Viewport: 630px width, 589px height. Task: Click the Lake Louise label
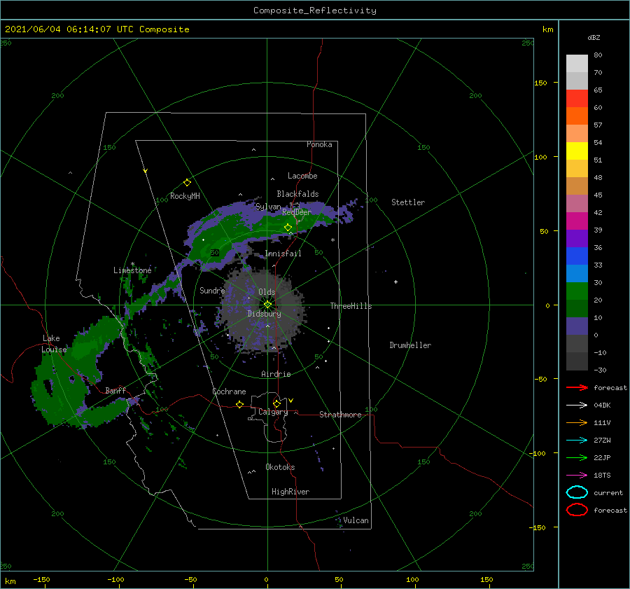[54, 344]
